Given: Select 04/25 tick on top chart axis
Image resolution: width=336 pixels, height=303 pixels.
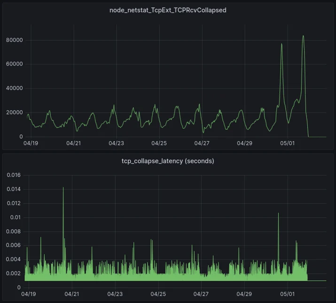Looking at the screenshot, I should tap(159, 143).
